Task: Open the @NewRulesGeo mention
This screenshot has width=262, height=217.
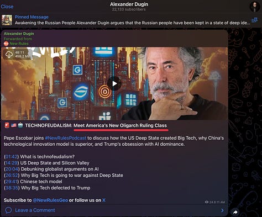Action: pyautogui.click(x=50, y=200)
